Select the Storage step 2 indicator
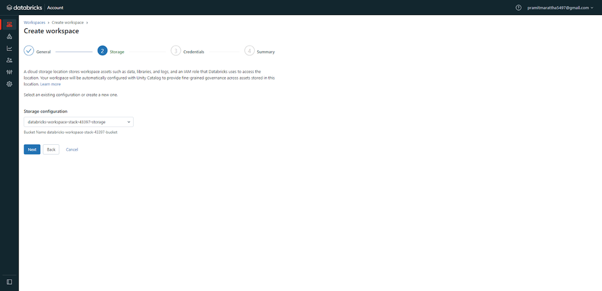This screenshot has height=291, width=602. [102, 51]
